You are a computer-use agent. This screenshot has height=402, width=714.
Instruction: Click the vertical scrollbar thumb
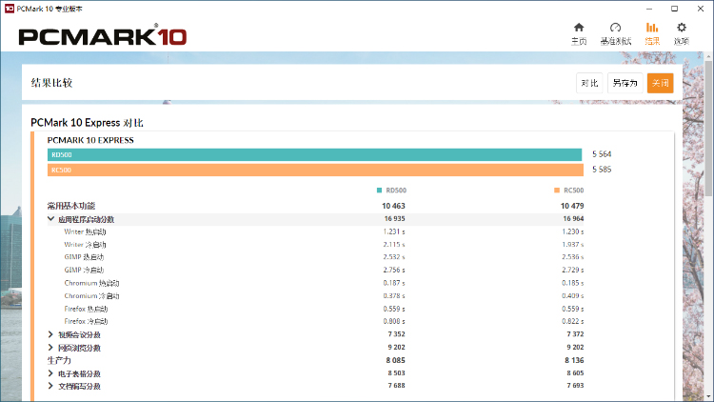(x=708, y=128)
